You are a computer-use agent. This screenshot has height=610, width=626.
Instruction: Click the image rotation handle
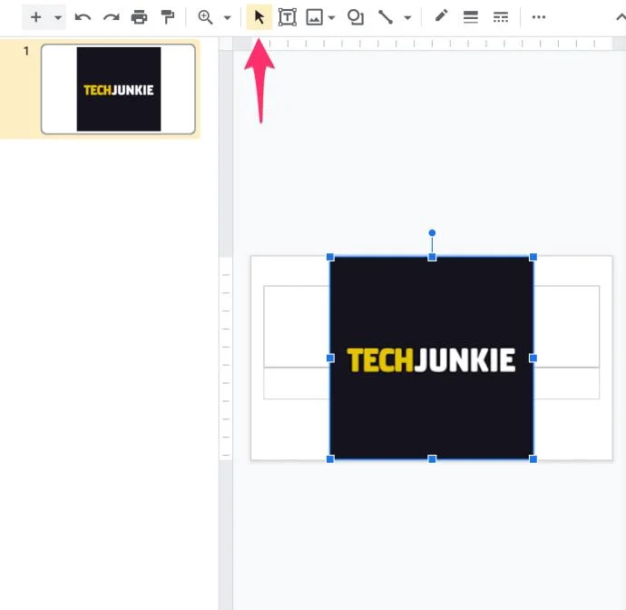(x=432, y=233)
